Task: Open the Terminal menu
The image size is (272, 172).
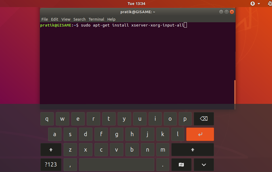Action: pyautogui.click(x=96, y=19)
